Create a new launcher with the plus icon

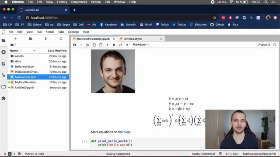[15, 39]
